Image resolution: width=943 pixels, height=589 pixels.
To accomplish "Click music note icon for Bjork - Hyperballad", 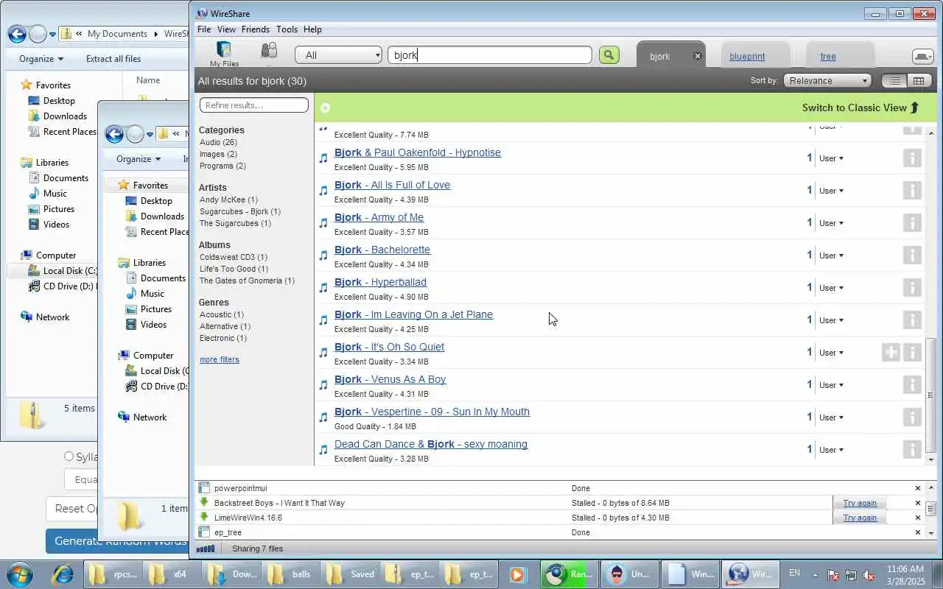I will click(323, 288).
